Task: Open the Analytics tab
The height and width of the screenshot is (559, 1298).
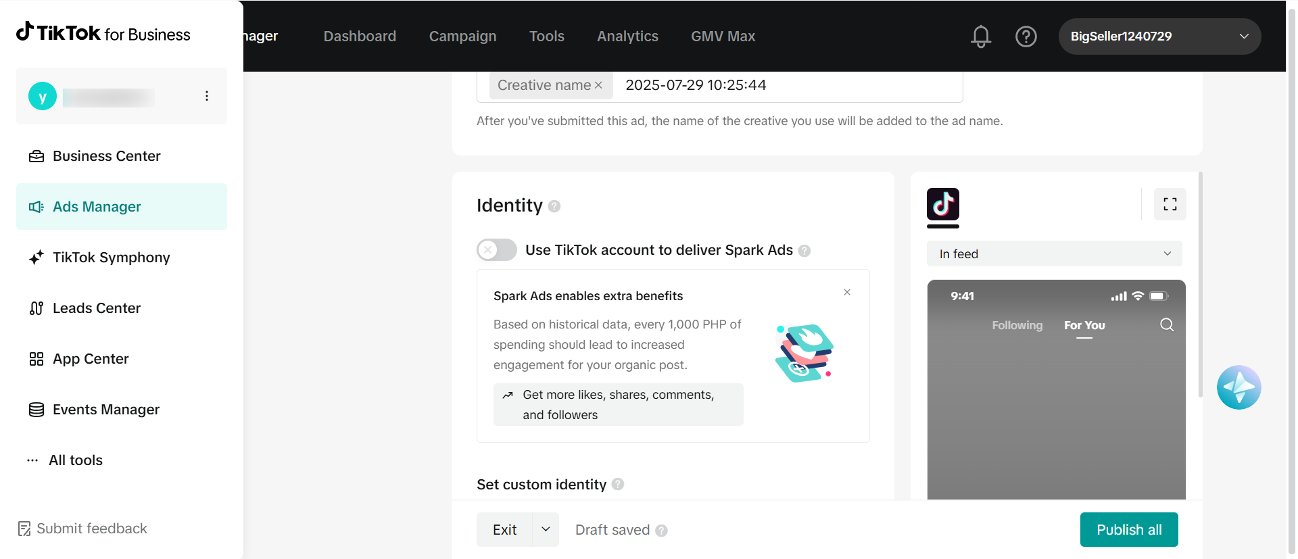Action: click(x=627, y=37)
